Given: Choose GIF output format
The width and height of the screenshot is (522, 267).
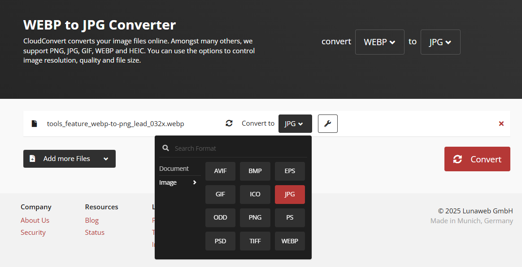Looking at the screenshot, I should (x=220, y=194).
